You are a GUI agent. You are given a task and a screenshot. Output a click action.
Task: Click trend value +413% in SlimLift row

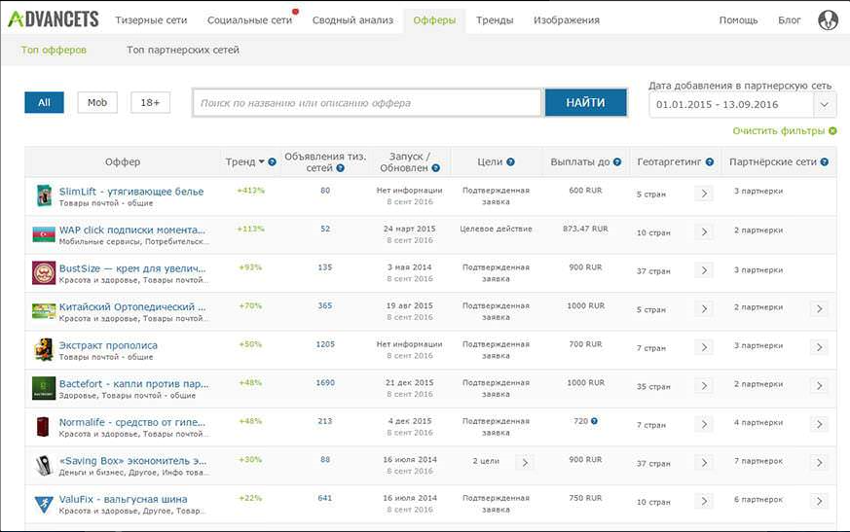tap(250, 191)
